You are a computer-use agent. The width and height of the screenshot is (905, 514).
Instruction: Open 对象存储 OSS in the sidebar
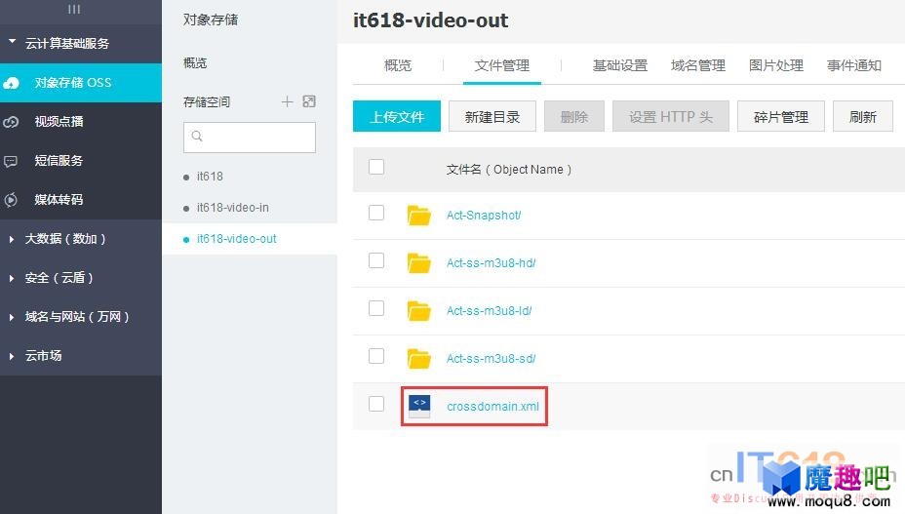tap(81, 83)
